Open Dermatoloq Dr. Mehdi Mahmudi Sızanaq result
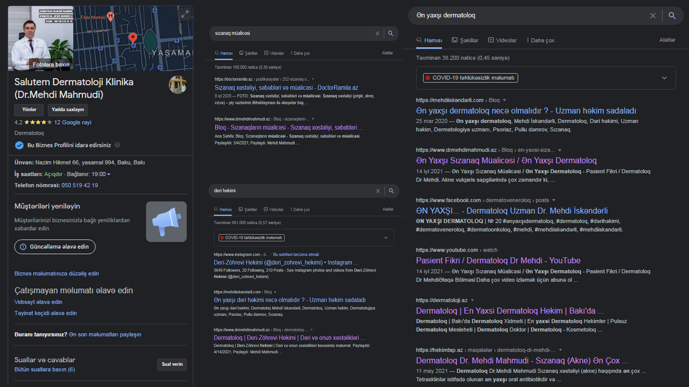Screen dimensions: 689x387 522,360
